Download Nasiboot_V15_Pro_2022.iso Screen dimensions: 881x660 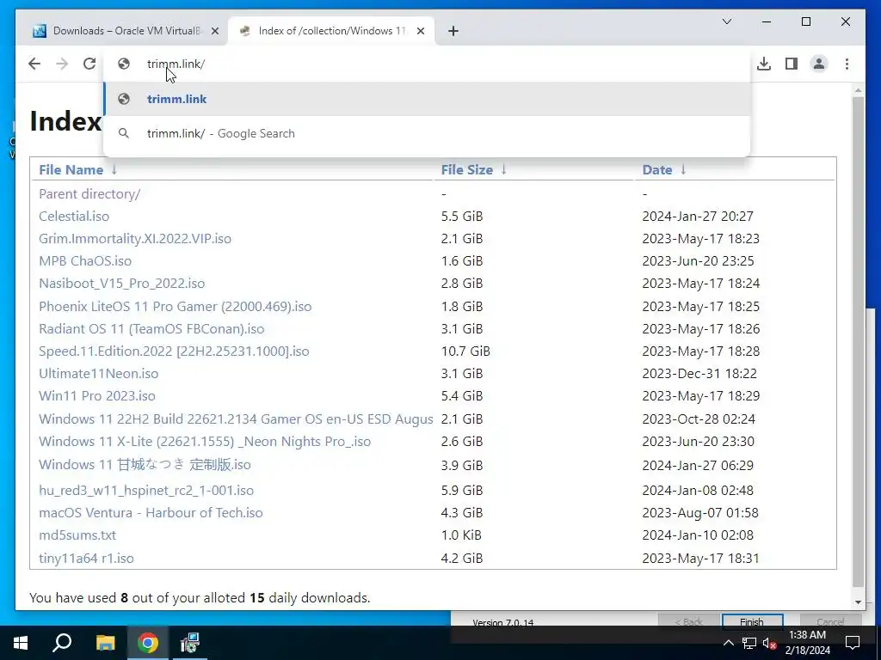(x=122, y=284)
